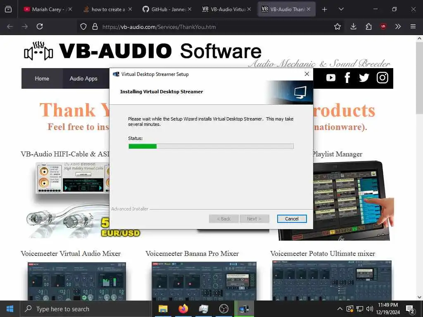Open the Voicemeeter Potato Ultimate mixer screenshot

(332, 281)
